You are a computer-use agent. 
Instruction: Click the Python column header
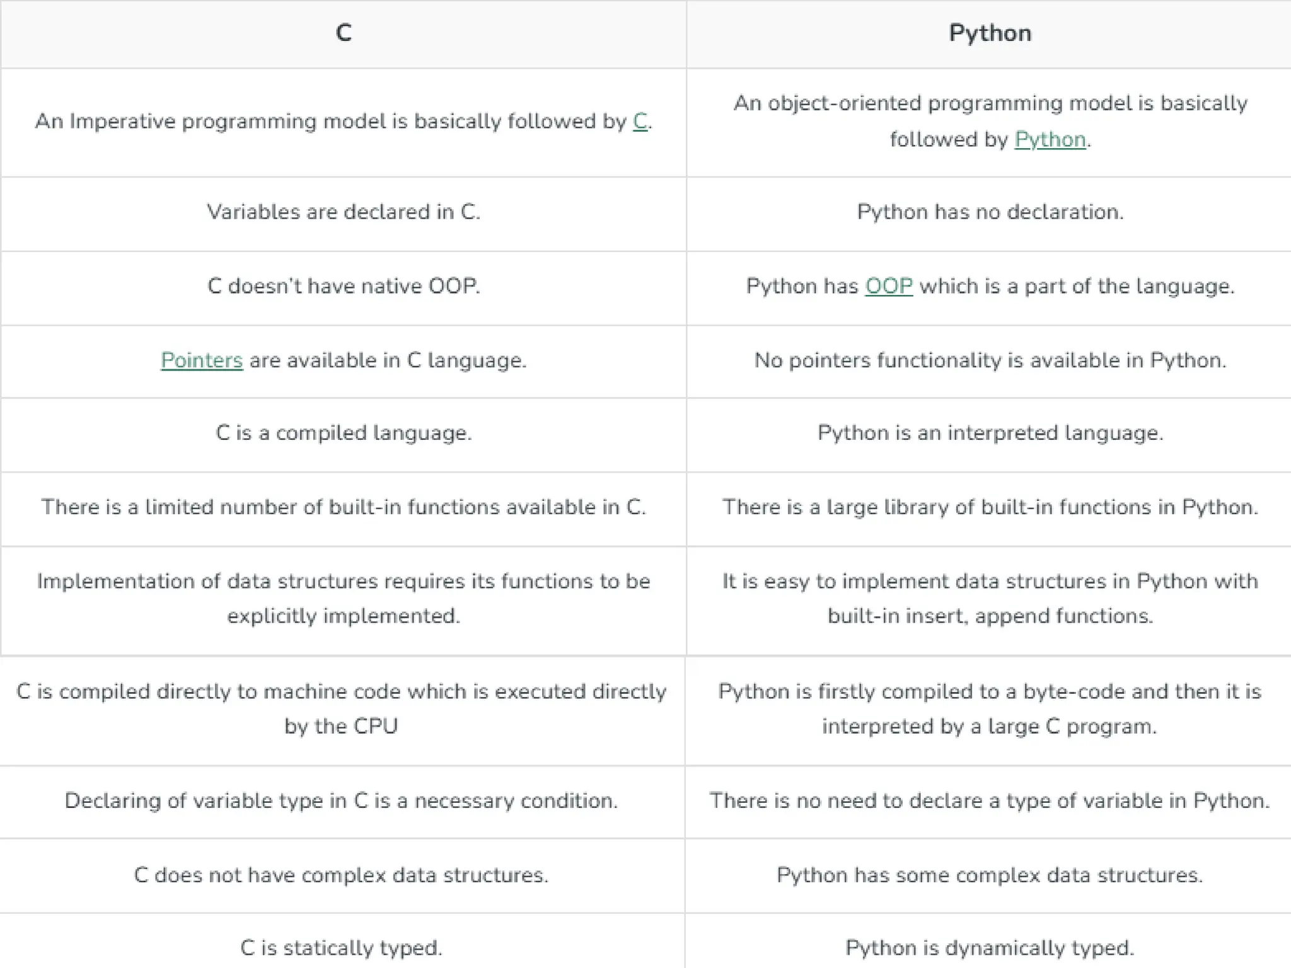coord(990,33)
